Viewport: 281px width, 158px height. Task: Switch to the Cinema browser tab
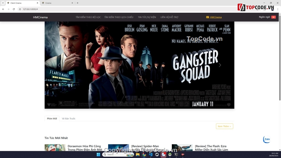click(x=56, y=3)
